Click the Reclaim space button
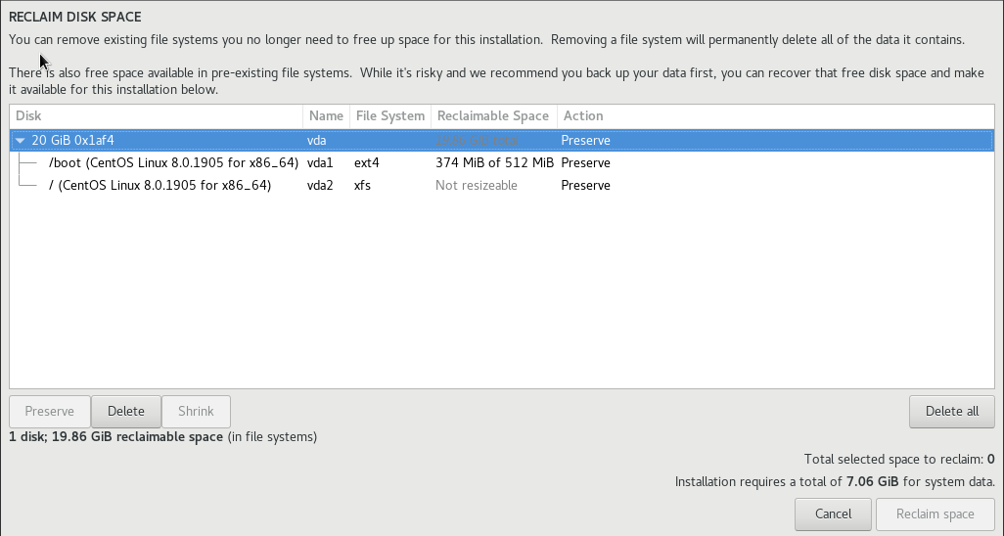Screen dimensions: 1004x536 936,514
